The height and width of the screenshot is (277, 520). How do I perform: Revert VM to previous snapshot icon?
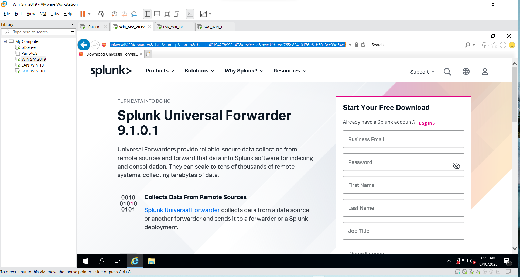click(124, 14)
